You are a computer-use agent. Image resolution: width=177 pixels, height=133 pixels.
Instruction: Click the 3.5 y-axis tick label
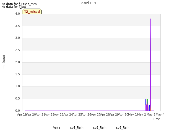pyautogui.click(x=17, y=26)
